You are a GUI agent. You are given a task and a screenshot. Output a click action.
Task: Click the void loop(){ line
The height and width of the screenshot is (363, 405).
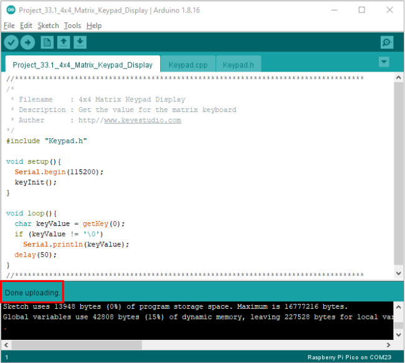pos(31,214)
